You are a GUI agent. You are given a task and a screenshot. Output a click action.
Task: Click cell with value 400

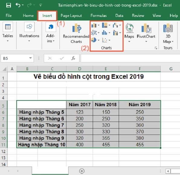pyautogui.click(x=79, y=145)
